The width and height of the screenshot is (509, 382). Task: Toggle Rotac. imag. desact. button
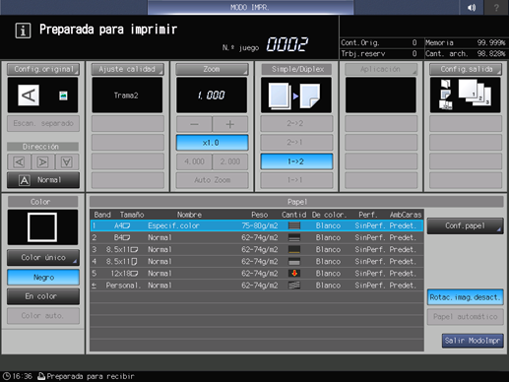(x=465, y=297)
